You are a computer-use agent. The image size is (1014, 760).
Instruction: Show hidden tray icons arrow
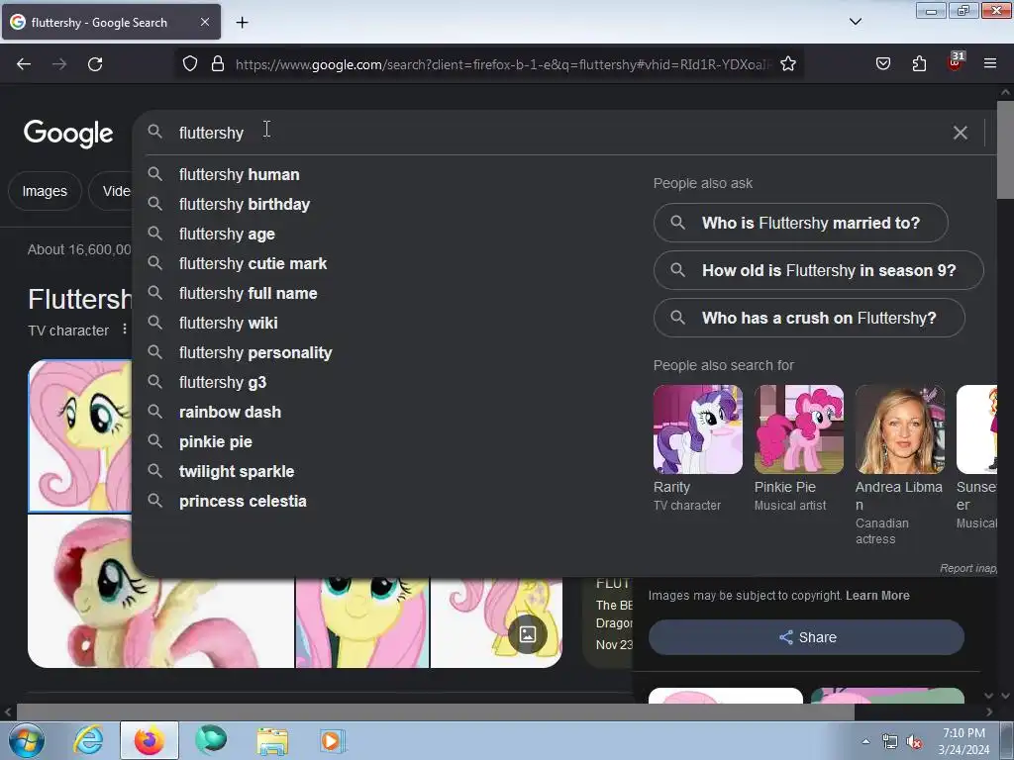coord(865,741)
